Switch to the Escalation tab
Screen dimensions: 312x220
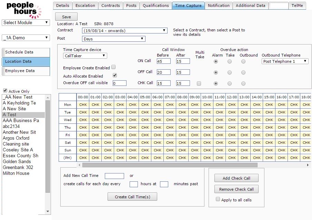pos(85,6)
